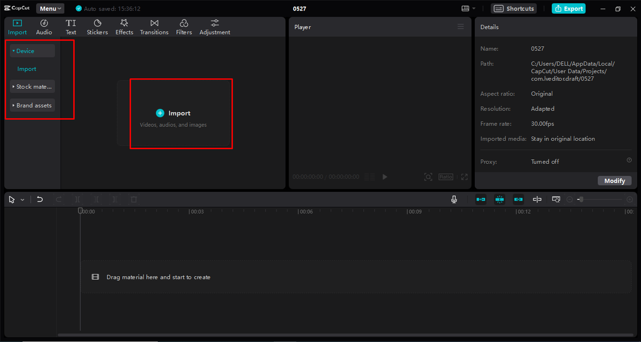Click the Split clip tool
Image resolution: width=641 pixels, height=342 pixels.
point(78,199)
